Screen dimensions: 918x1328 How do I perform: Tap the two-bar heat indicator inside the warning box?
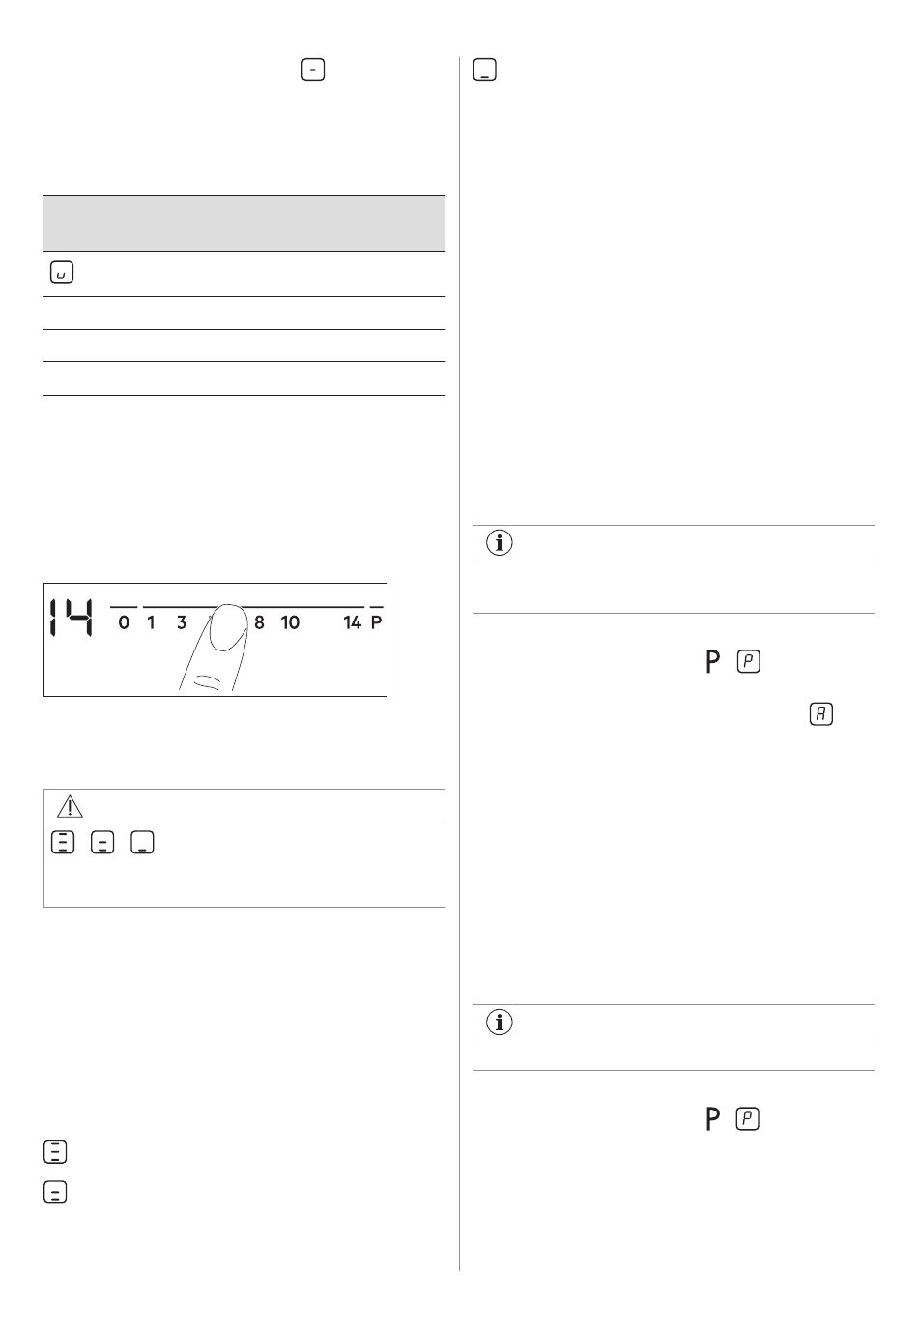tap(101, 842)
